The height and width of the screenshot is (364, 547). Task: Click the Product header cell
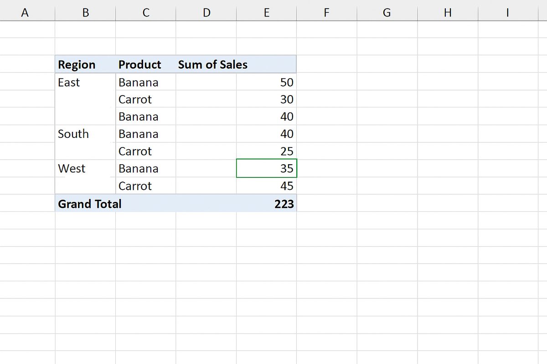[145, 65]
